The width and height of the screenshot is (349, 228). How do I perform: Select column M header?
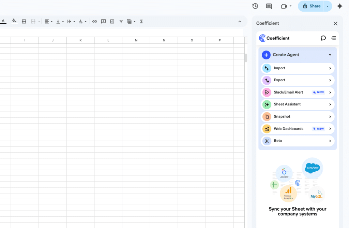coord(136,40)
